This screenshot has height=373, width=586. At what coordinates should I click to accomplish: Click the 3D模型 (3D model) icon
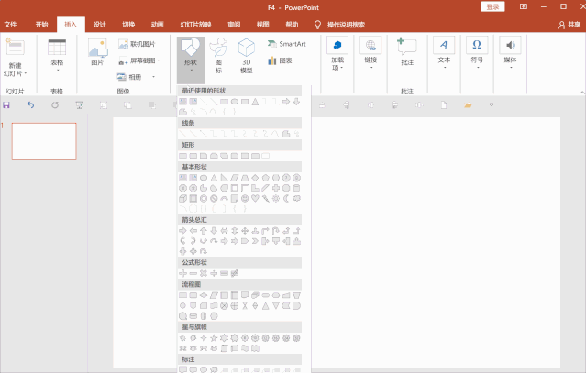246,56
